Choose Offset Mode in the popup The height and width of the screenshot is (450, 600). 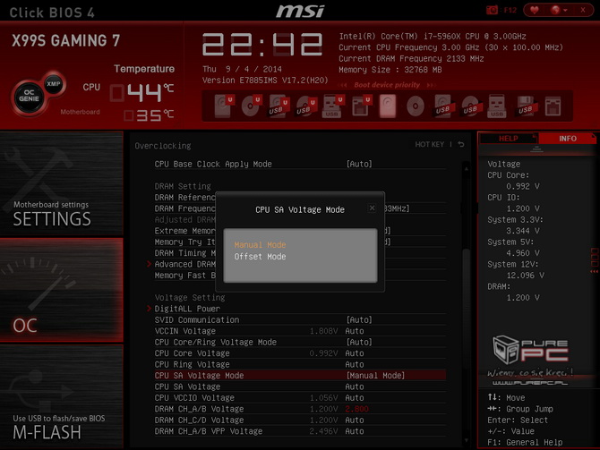(x=261, y=257)
